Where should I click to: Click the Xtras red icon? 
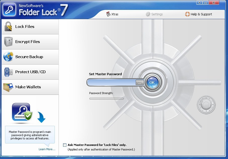pos(108,14)
